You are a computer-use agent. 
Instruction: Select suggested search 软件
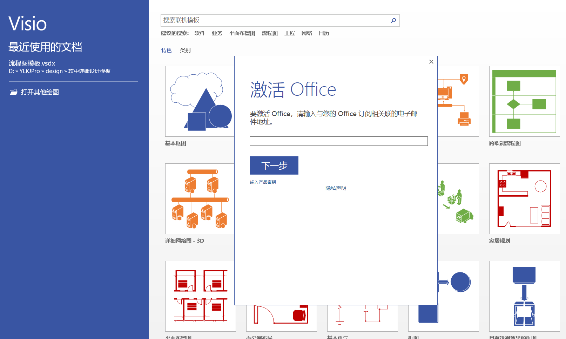click(200, 33)
